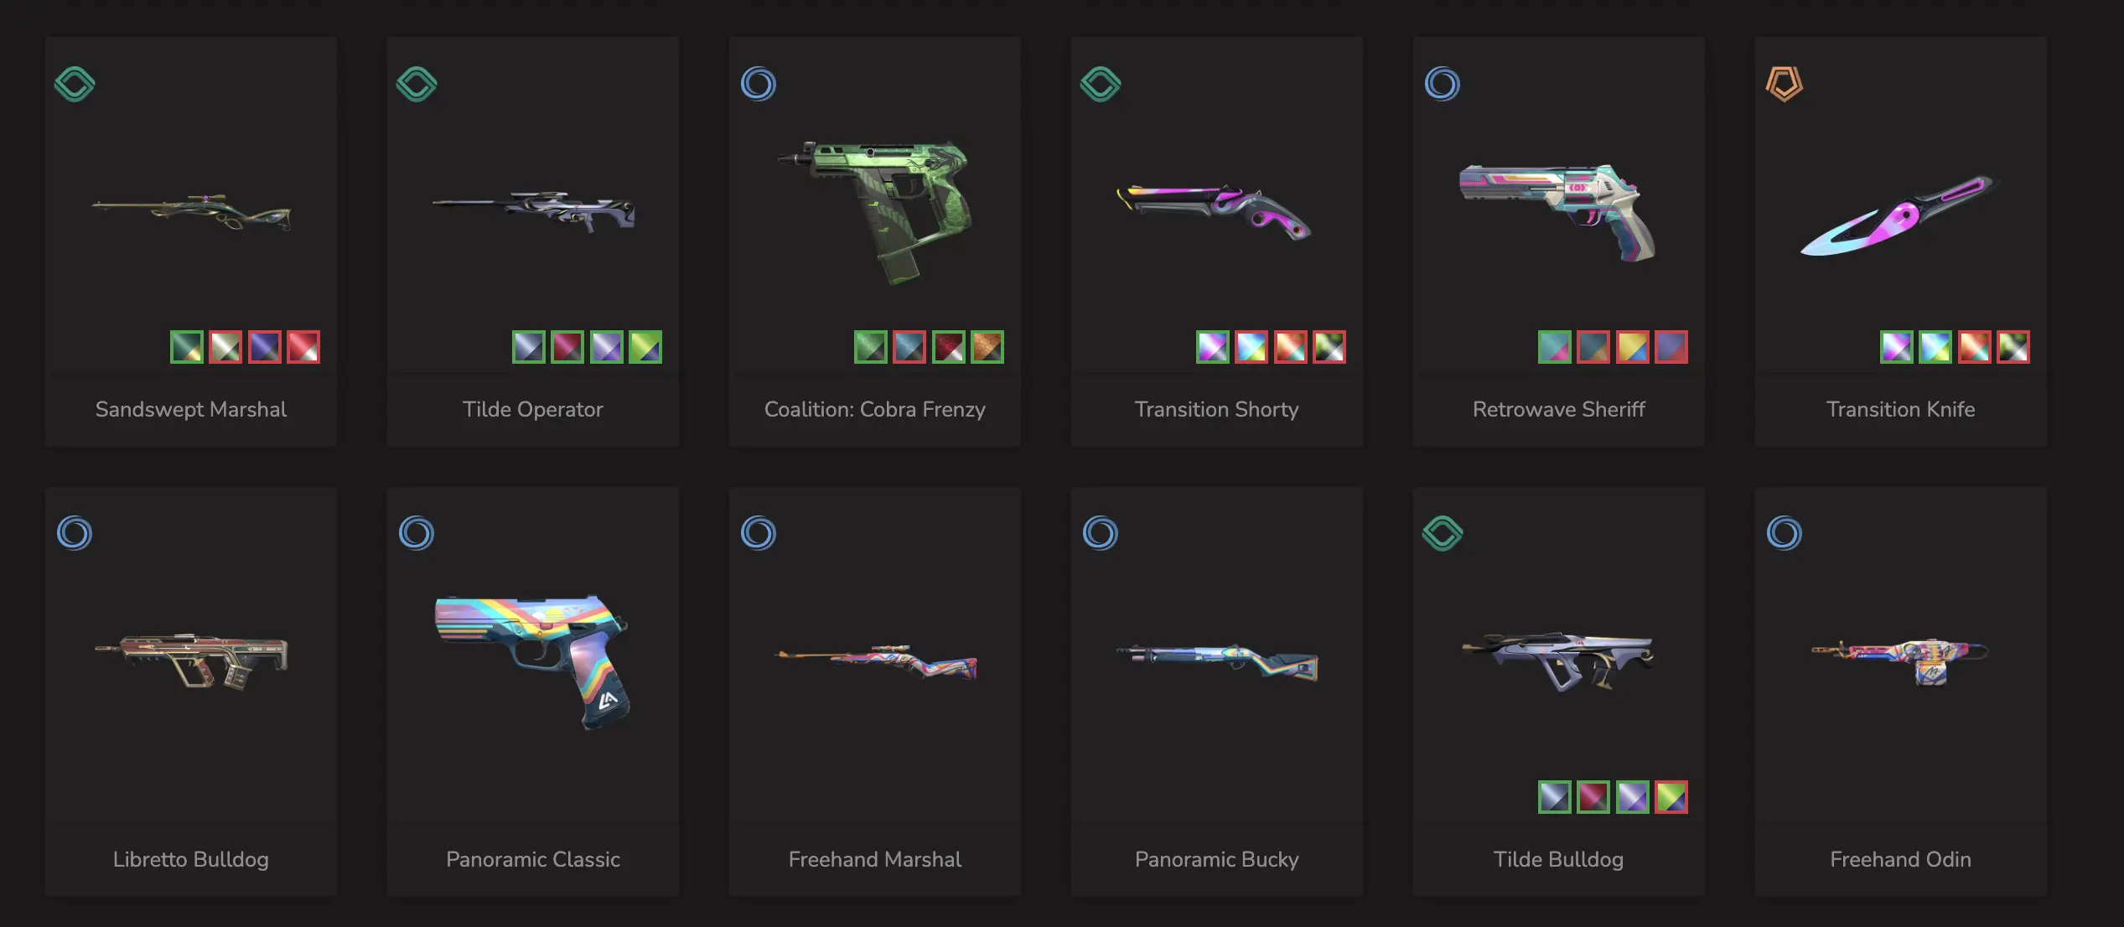Click the blue tier icon on Libretto Bulldog
The image size is (2124, 927).
(75, 533)
